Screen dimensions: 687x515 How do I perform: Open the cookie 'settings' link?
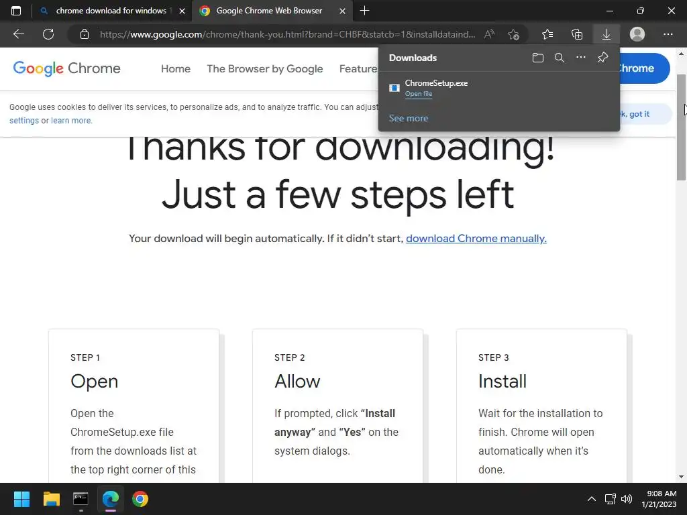tap(24, 121)
